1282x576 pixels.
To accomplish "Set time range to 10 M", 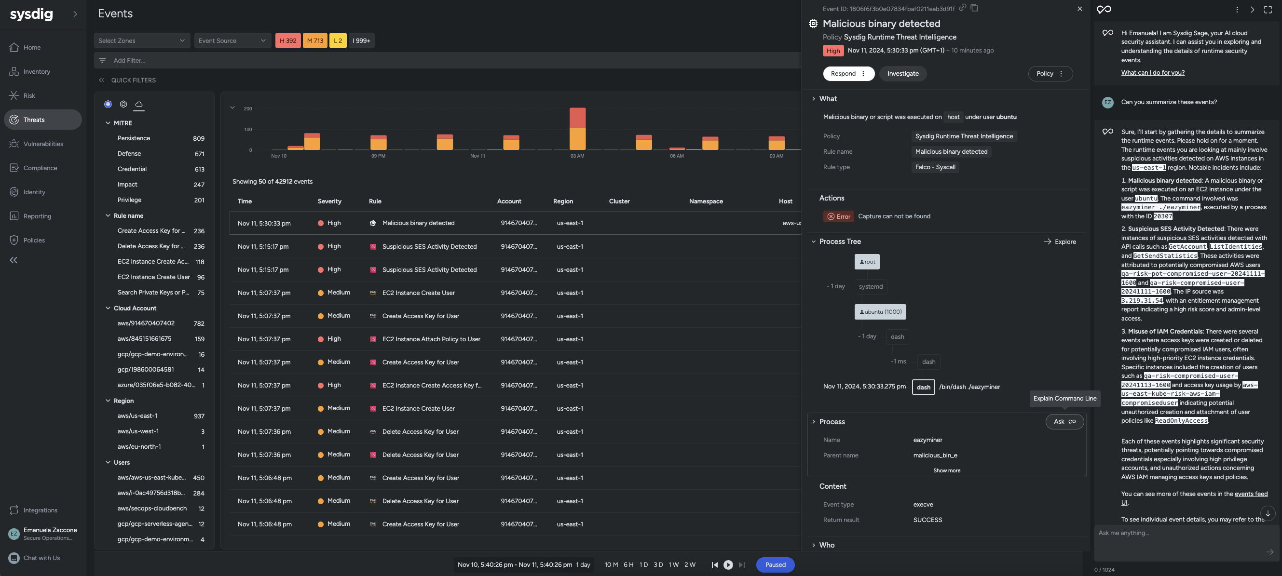I will [611, 565].
